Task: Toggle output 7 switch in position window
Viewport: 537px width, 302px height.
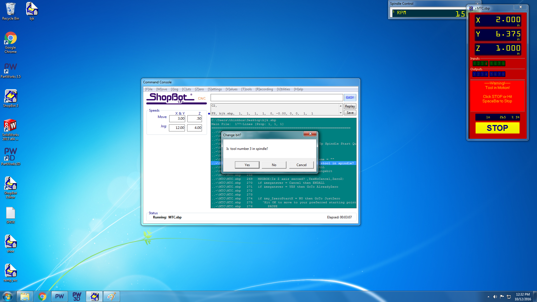Action: click(499, 74)
